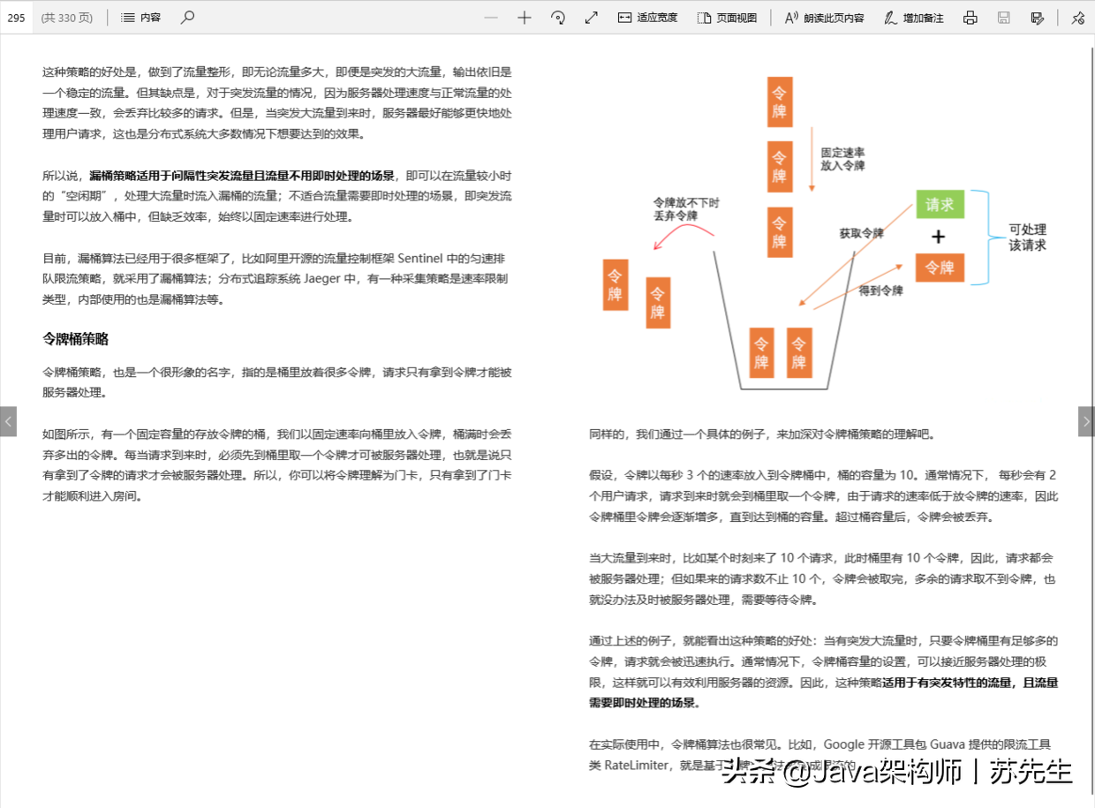Click the save-as icon with pencil
This screenshot has height=808, width=1095.
coord(1038,18)
